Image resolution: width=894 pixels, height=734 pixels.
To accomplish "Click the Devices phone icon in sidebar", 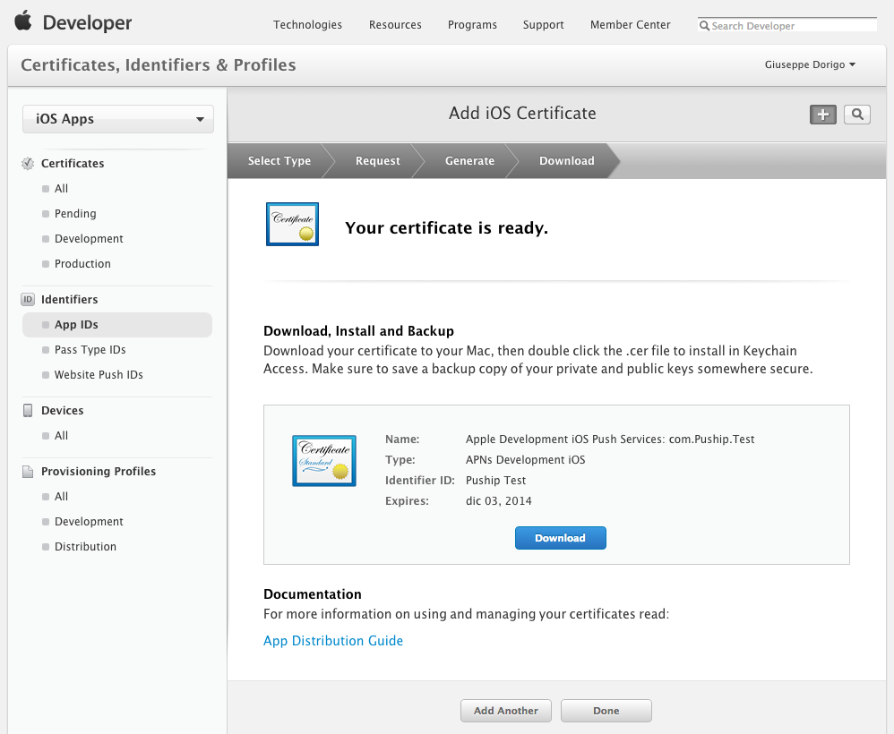I will (28, 411).
